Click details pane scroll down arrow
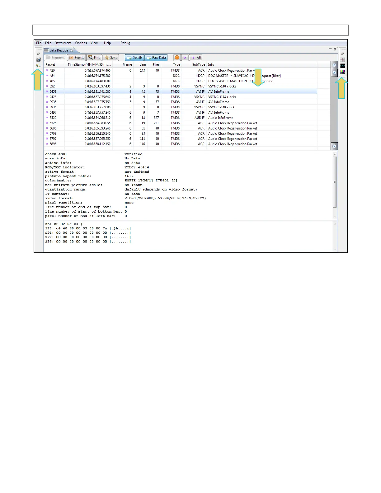 [335, 217]
